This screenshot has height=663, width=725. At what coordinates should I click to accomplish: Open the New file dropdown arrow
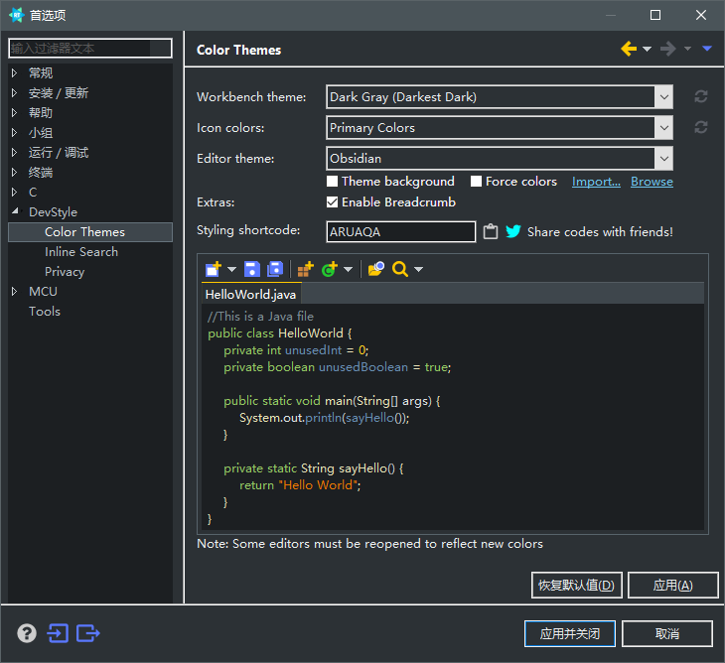[232, 269]
